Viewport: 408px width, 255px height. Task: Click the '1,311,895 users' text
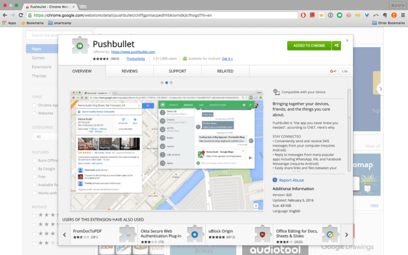click(165, 59)
